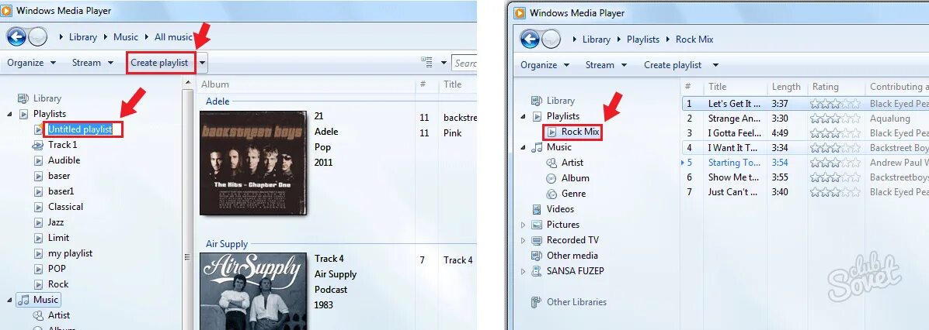Set star rating for Show Me t... track

click(x=835, y=177)
